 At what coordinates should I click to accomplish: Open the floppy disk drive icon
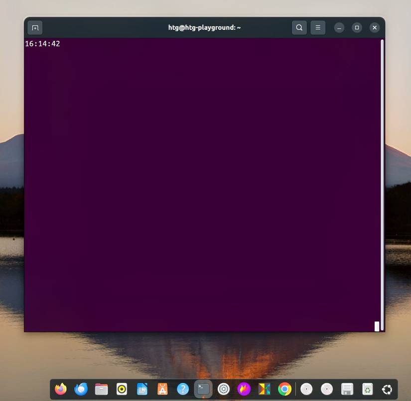347,389
